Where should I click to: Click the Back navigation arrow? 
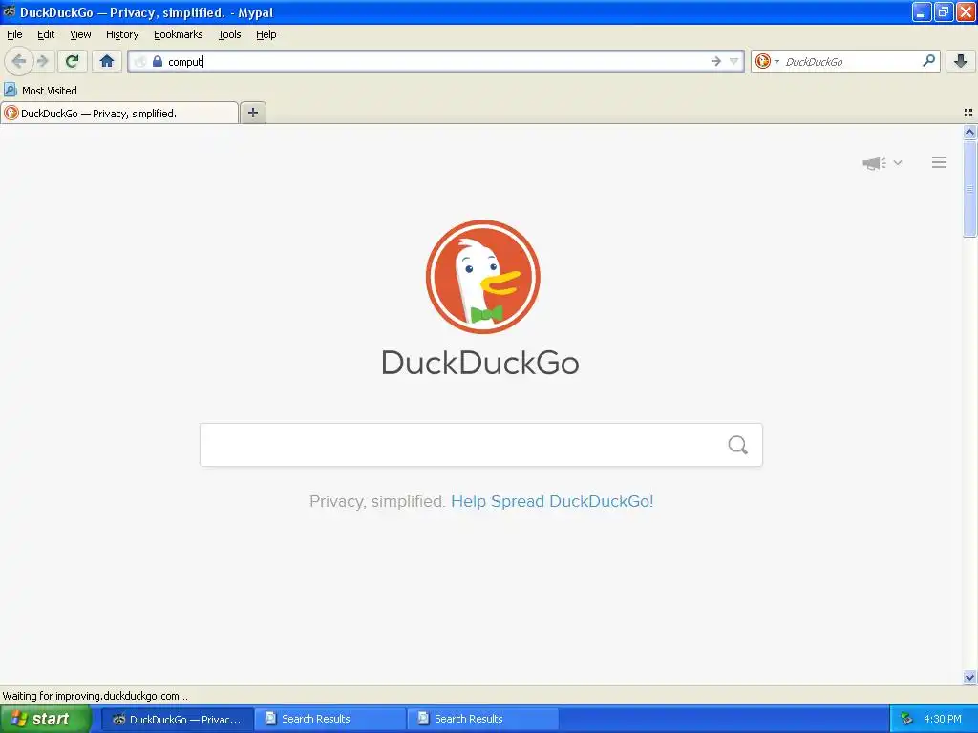click(x=19, y=61)
